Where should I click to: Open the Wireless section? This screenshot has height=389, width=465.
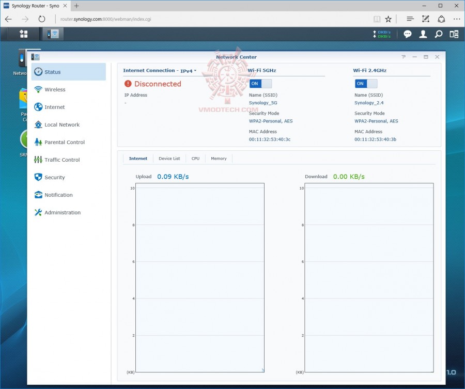69,89
